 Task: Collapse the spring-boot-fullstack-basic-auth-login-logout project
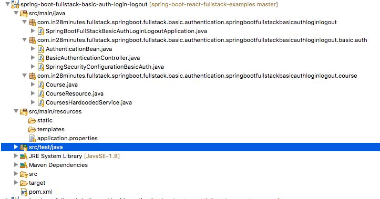pyautogui.click(x=7, y=4)
